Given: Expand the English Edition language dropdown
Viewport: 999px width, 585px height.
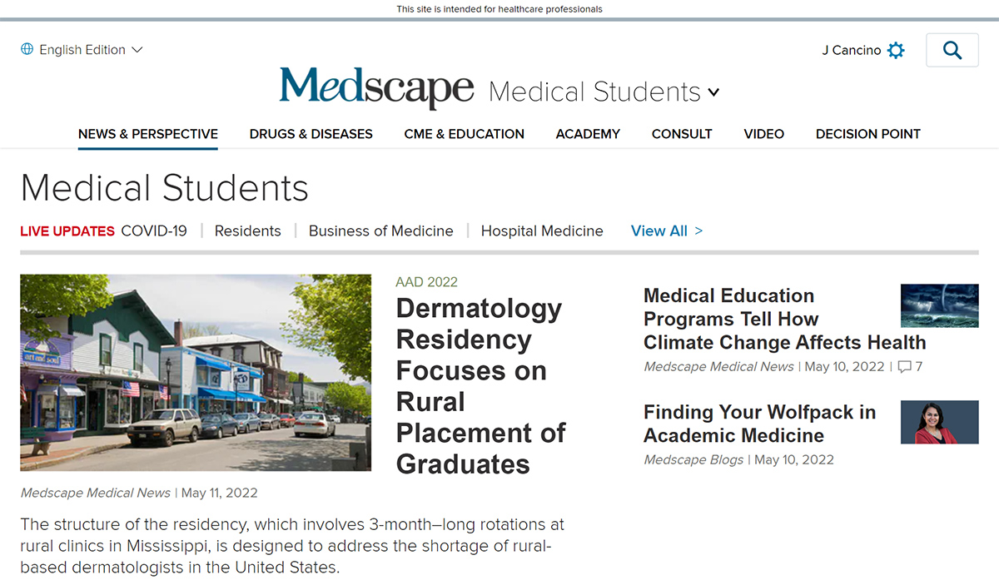Looking at the screenshot, I should coord(83,49).
